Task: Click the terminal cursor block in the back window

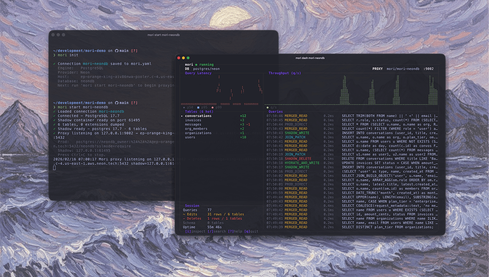Action: [x=54, y=168]
